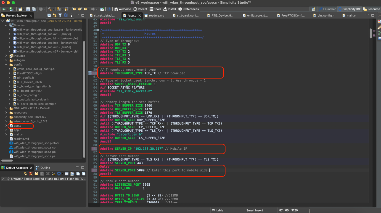Image resolution: width=381 pixels, height=213 pixels.
Task: Open Install from the main toolbar
Action: [170, 9]
